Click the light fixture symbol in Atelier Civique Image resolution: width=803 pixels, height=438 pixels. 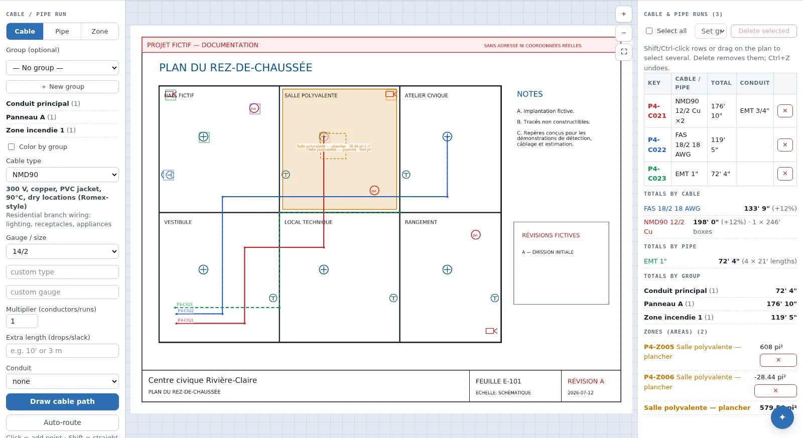click(x=447, y=136)
